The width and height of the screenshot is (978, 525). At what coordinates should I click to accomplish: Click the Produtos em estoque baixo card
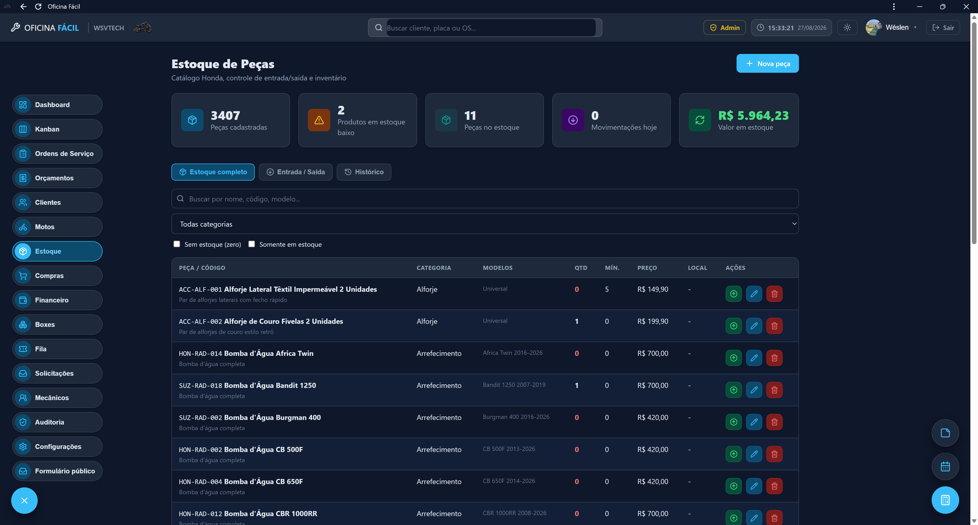click(x=358, y=121)
